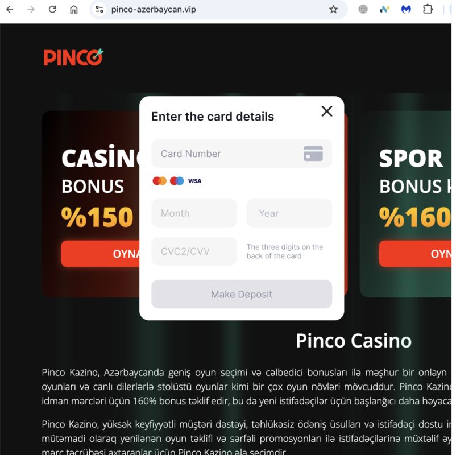Click the Pinco logo

click(73, 57)
